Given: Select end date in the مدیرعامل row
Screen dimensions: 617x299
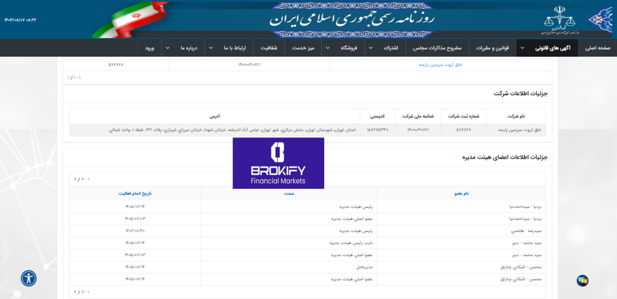Looking at the screenshot, I should [135, 268].
